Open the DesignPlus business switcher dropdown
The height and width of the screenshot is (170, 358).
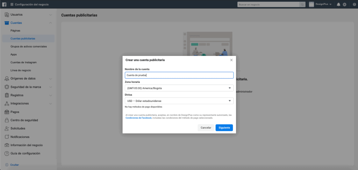coord(330,4)
